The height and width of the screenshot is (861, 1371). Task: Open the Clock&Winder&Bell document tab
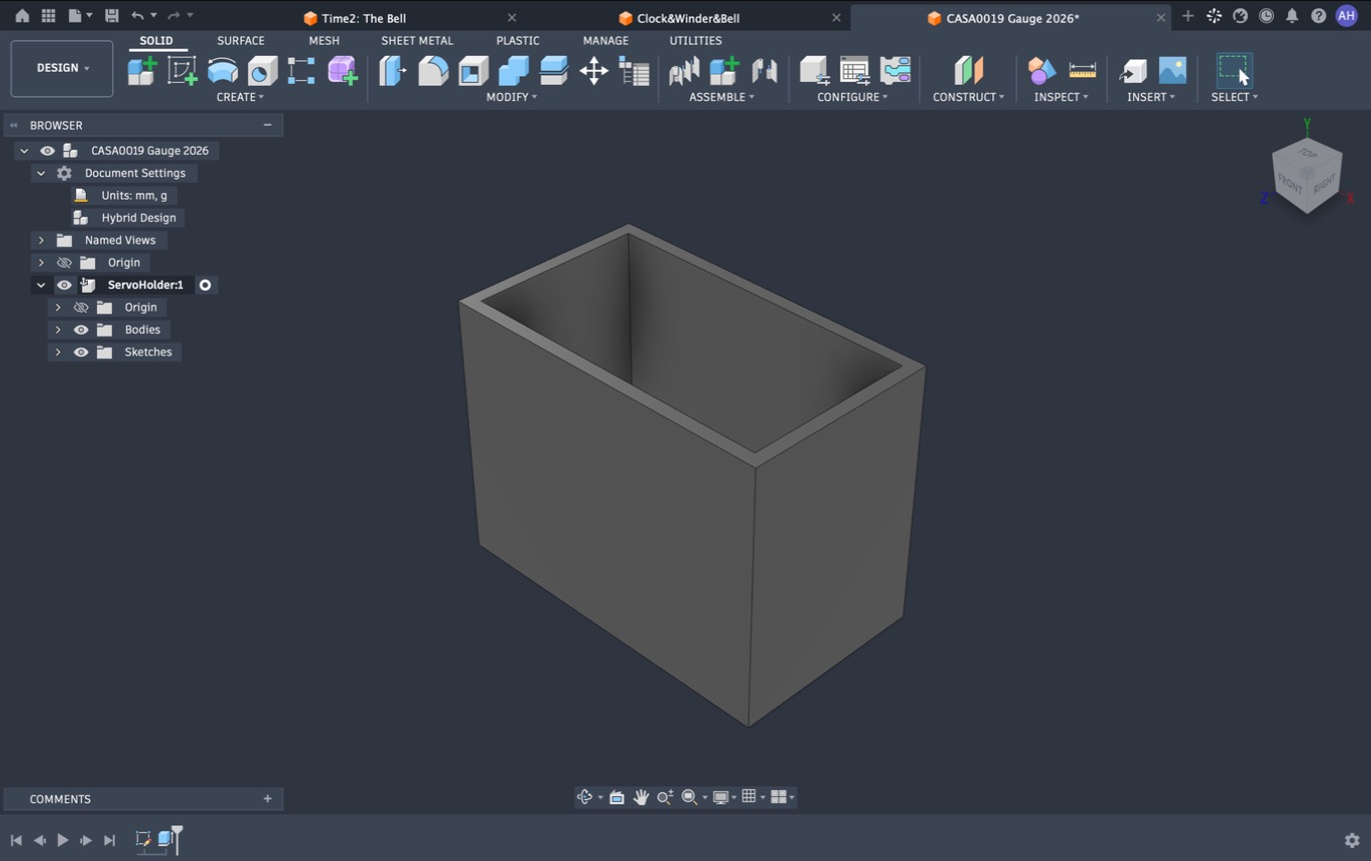[x=687, y=18]
